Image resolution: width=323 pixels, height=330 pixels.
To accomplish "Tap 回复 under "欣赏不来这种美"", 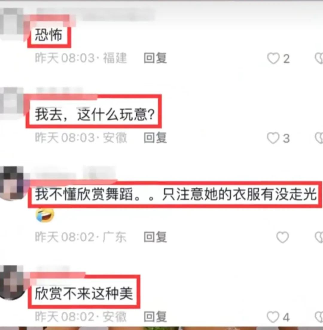I will [155, 317].
